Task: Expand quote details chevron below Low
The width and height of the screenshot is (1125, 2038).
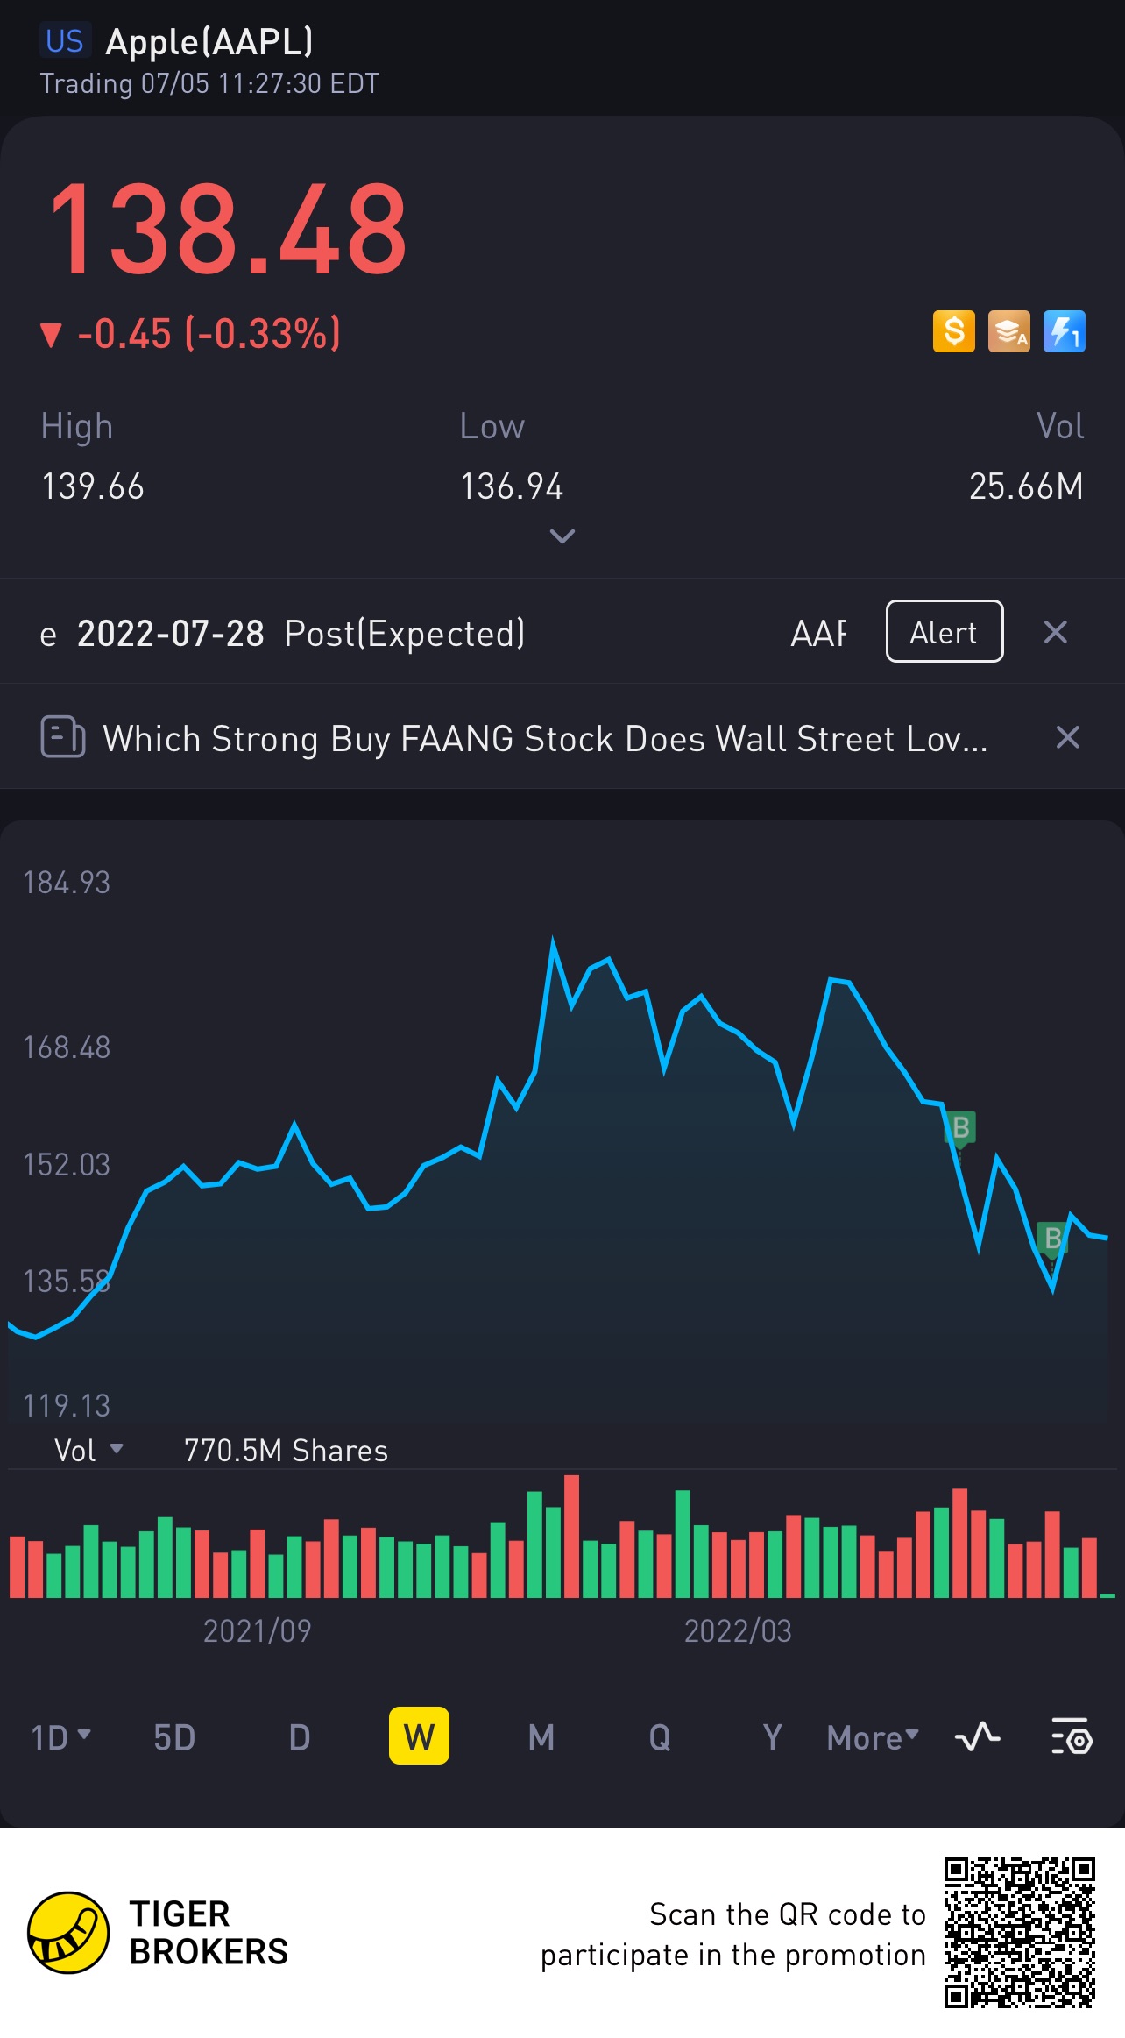Action: click(x=562, y=536)
